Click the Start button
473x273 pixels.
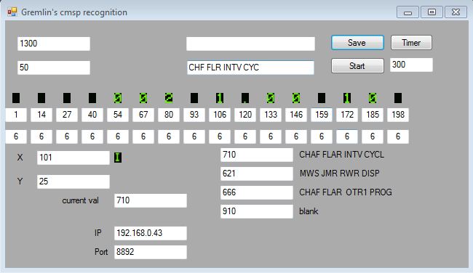click(357, 65)
